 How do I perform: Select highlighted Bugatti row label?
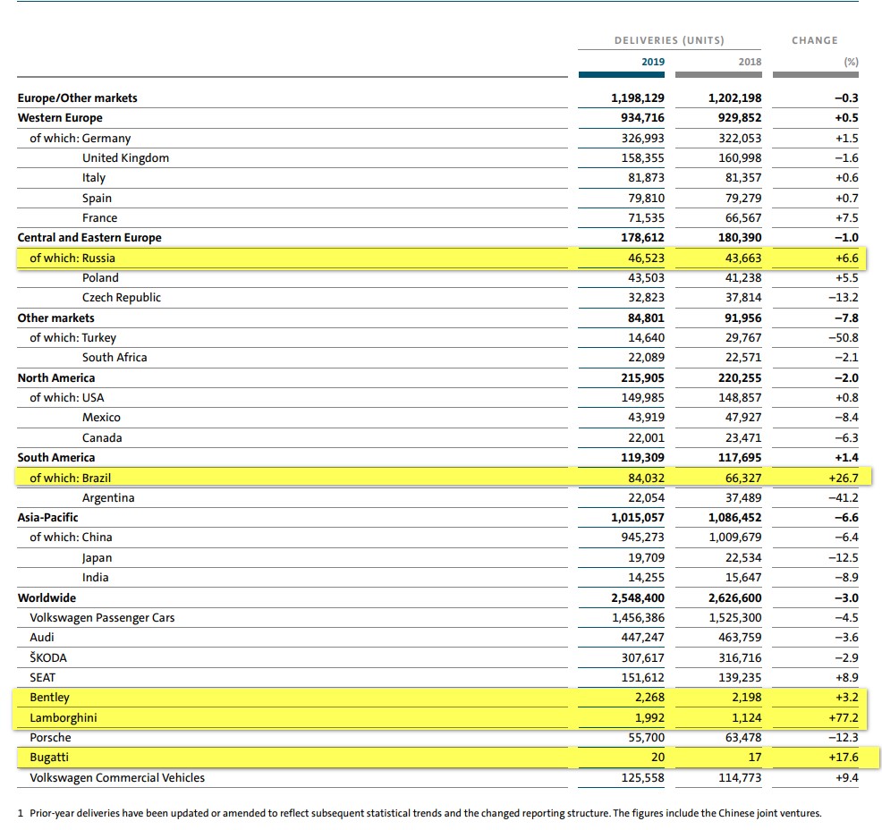pos(49,758)
